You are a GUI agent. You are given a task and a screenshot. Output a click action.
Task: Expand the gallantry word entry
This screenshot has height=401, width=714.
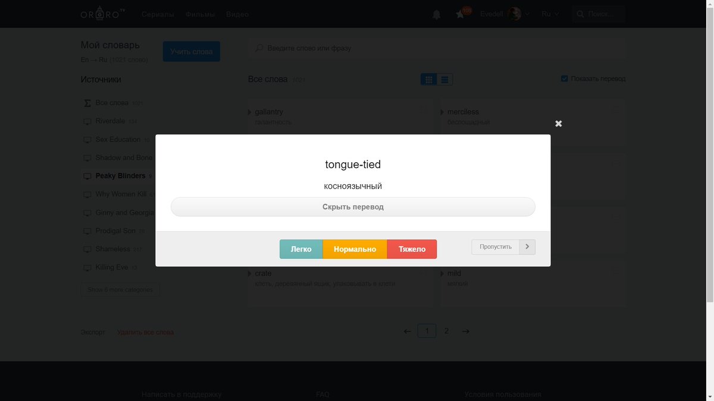click(x=250, y=112)
